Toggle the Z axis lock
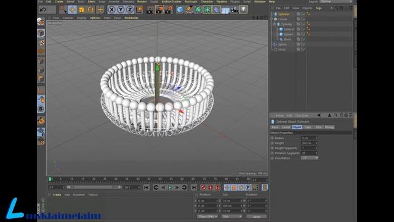The height and width of the screenshot is (222, 394). point(130,10)
